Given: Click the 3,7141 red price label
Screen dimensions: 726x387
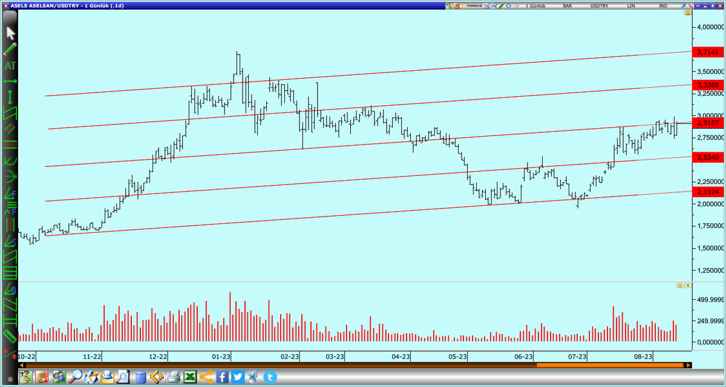Looking at the screenshot, I should [708, 53].
